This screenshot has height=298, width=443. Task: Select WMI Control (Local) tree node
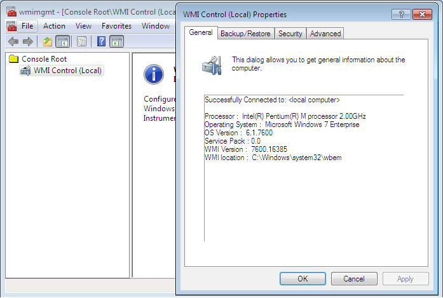point(67,71)
